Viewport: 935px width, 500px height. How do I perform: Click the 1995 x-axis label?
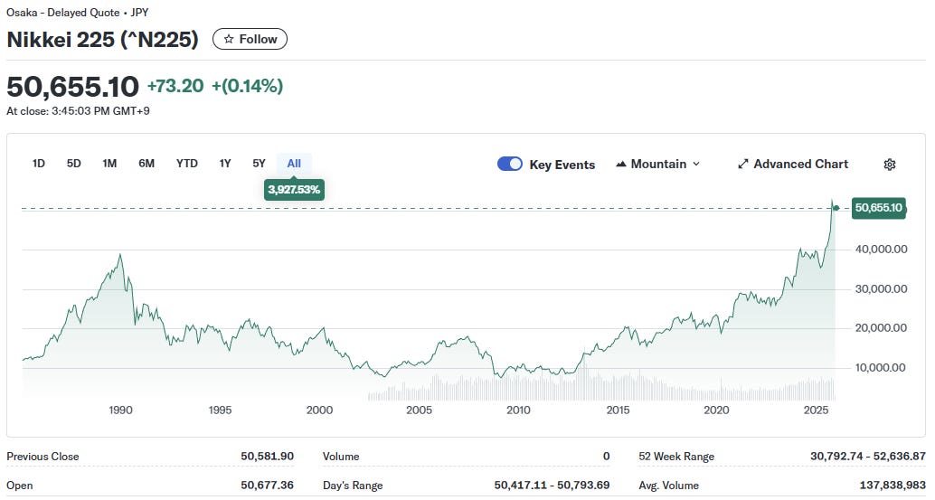coord(220,410)
